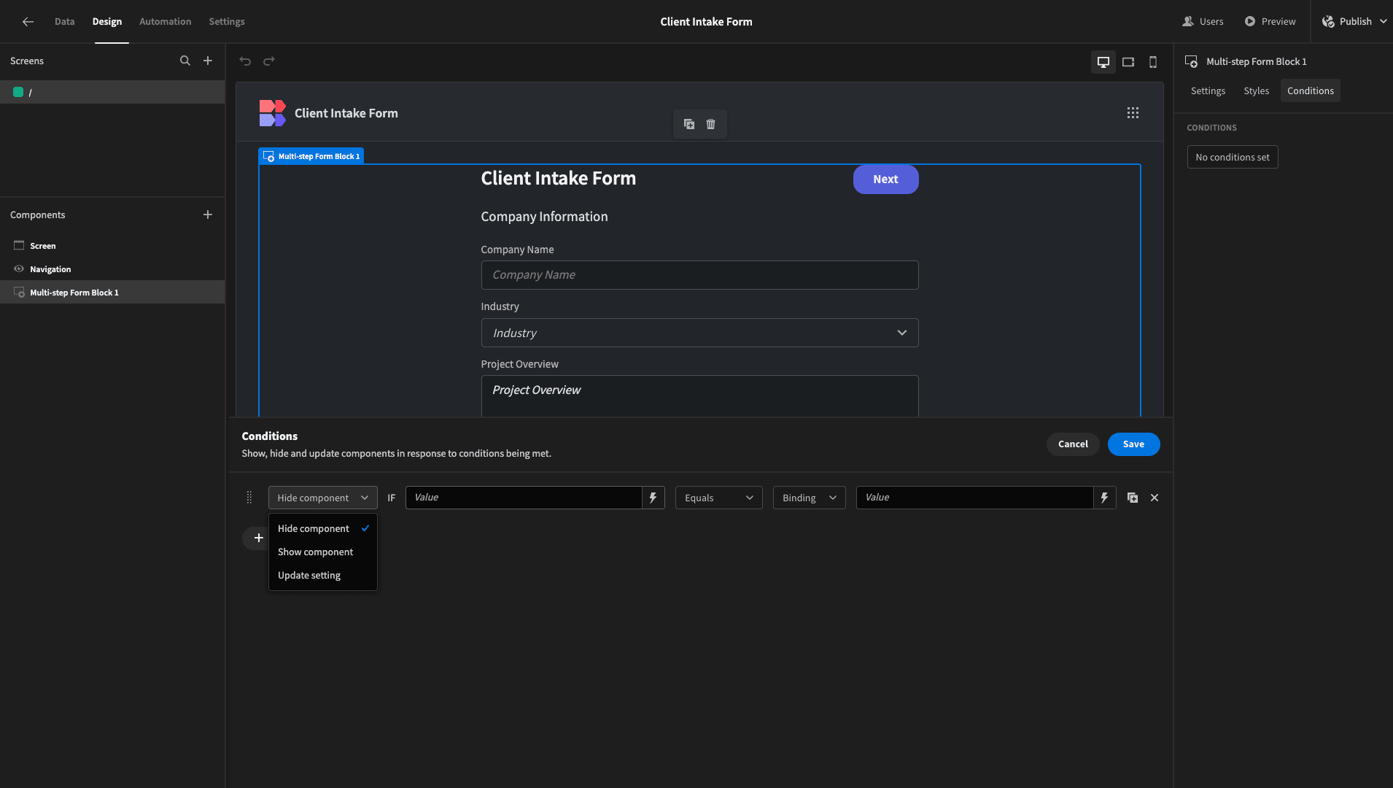Switch to Styles tab
1393x788 pixels.
click(1256, 91)
